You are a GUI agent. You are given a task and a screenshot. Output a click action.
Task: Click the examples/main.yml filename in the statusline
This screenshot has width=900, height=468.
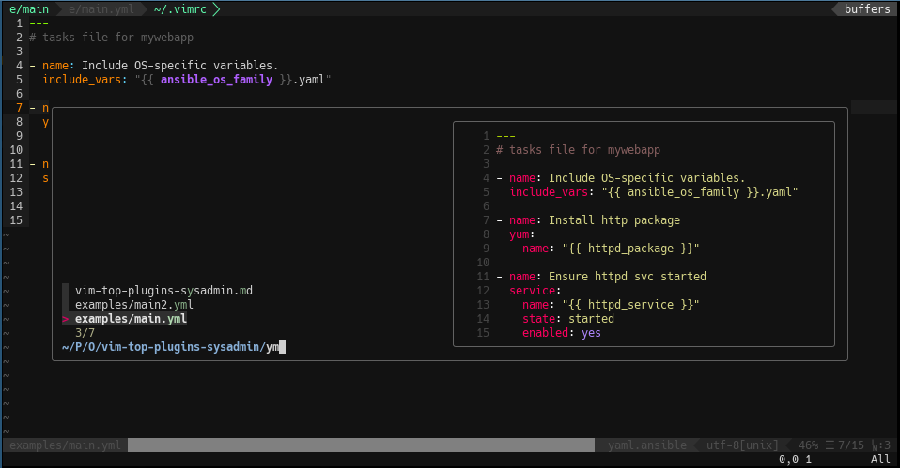coord(65,445)
